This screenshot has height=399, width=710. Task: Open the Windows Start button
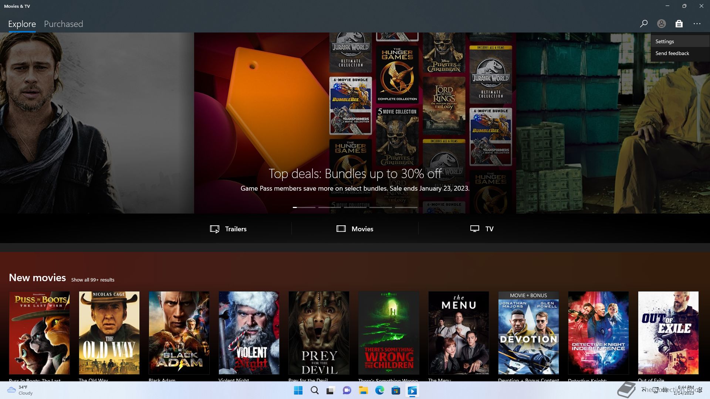298,391
